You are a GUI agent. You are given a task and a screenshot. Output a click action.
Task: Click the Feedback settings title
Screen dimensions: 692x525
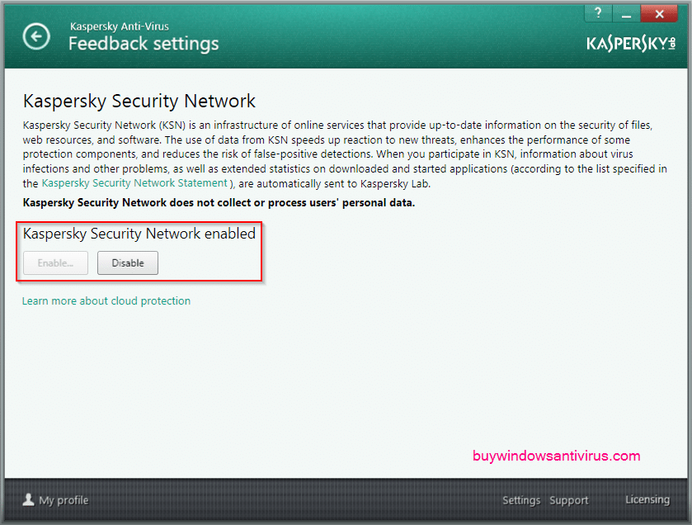point(144,44)
